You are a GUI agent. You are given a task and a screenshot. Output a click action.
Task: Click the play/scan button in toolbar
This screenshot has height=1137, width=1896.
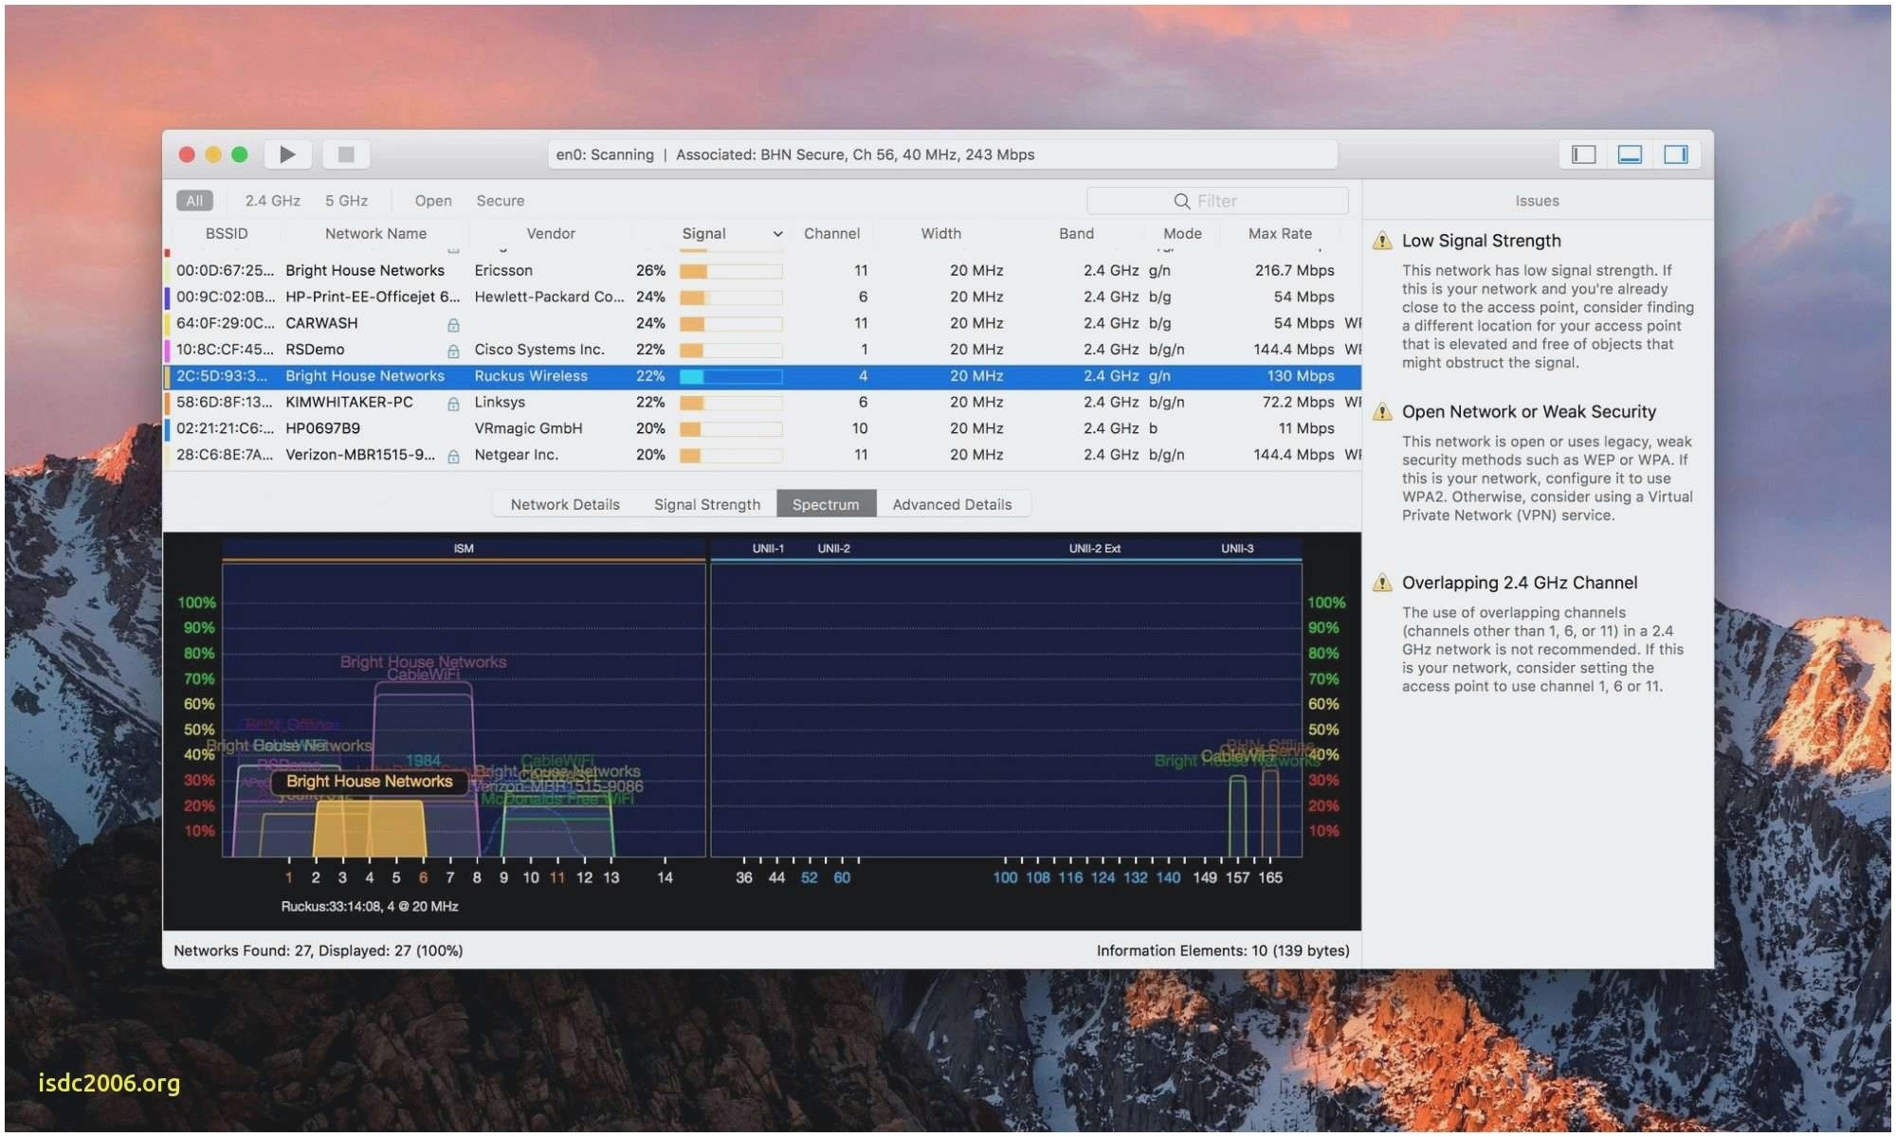[291, 153]
